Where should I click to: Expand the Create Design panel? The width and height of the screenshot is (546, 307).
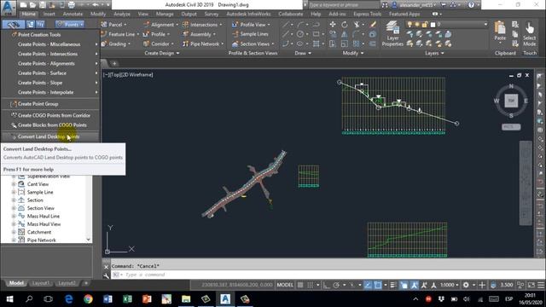(161, 53)
